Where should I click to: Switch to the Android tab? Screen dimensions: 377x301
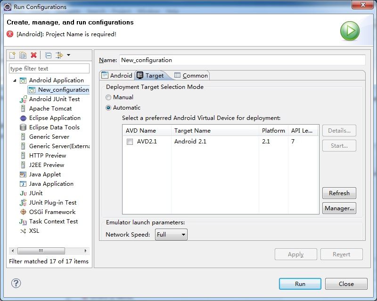pyautogui.click(x=117, y=75)
